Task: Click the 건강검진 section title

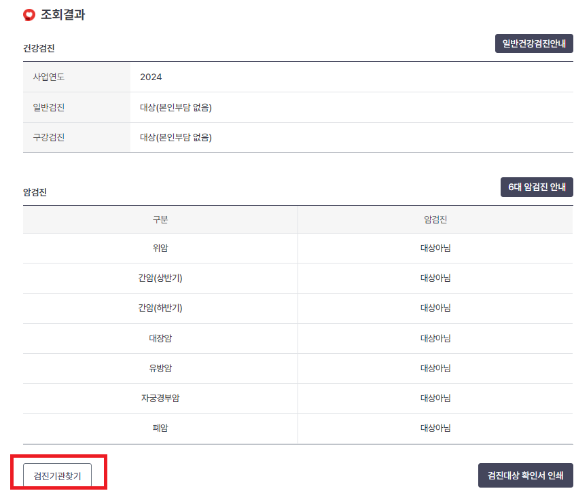Action: [39, 48]
